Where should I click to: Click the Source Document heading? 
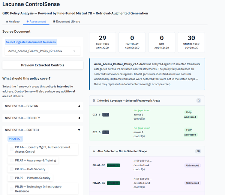tap(16, 31)
